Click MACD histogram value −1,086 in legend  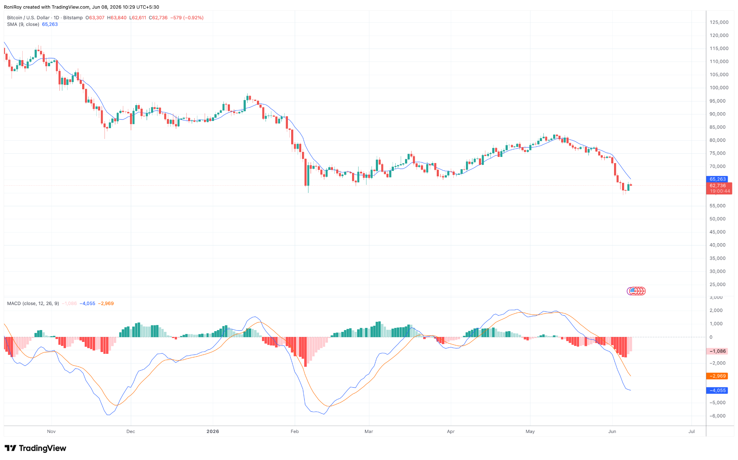tap(69, 303)
